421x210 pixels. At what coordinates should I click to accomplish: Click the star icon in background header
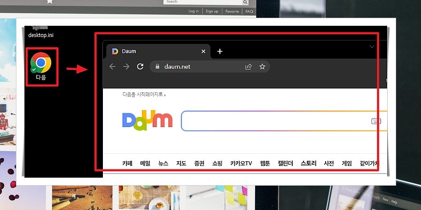(49, 1)
